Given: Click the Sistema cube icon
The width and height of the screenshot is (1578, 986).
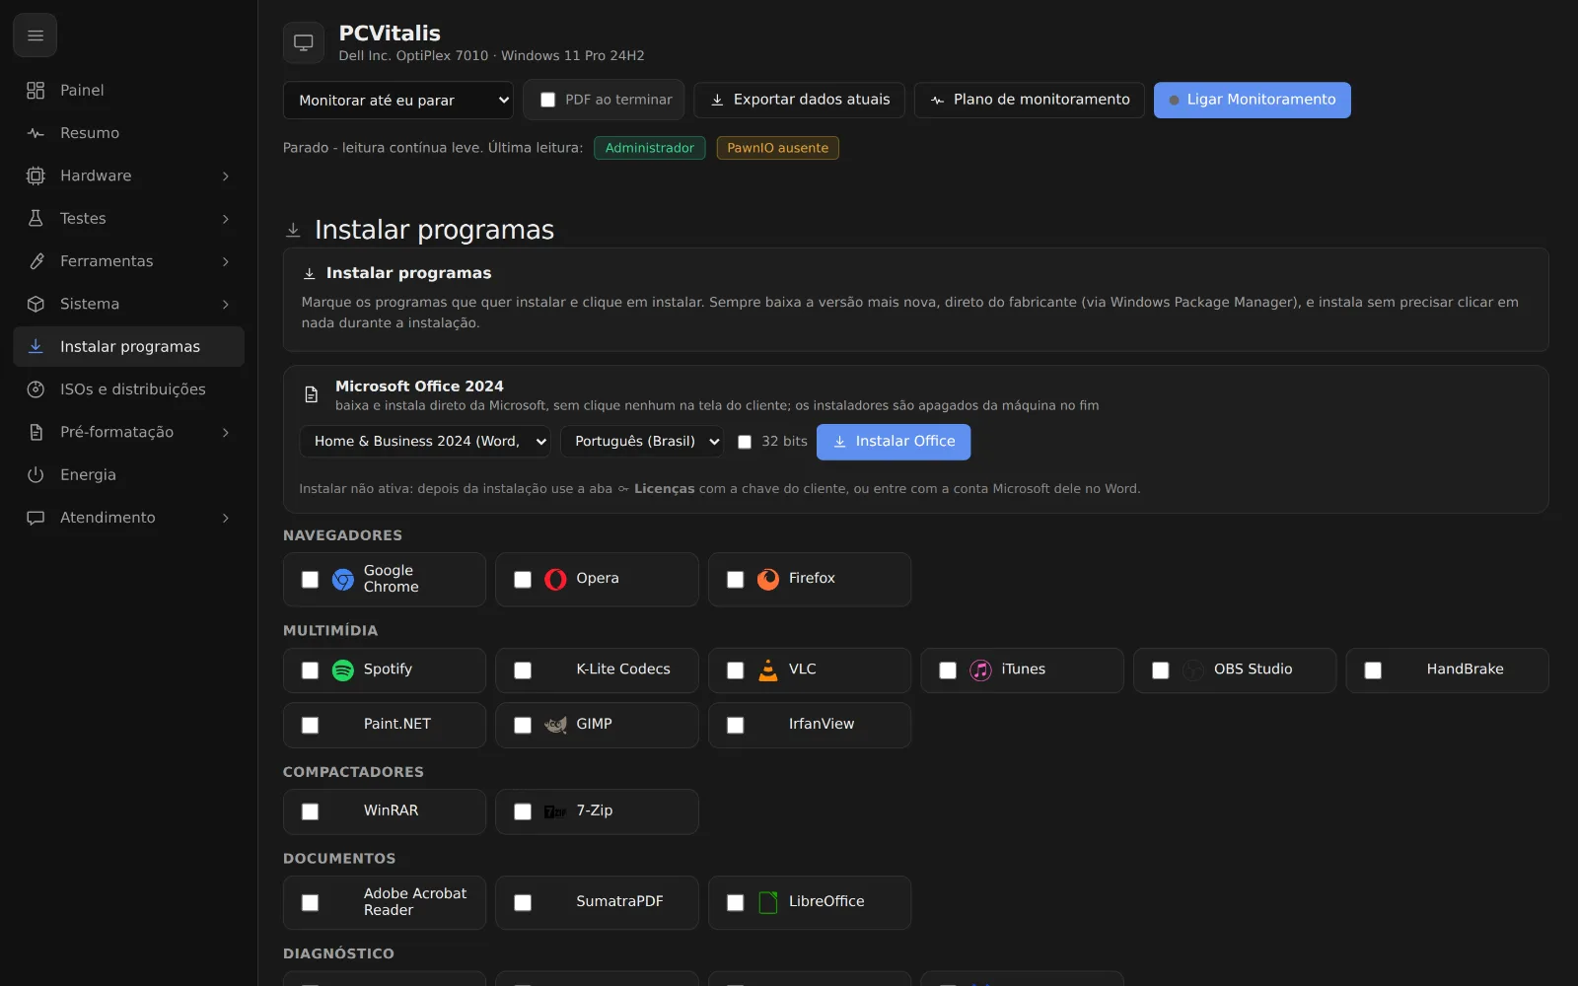Looking at the screenshot, I should 36,304.
